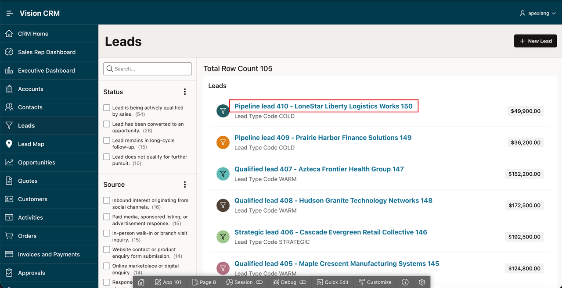Click the New Lead button

pos(535,41)
